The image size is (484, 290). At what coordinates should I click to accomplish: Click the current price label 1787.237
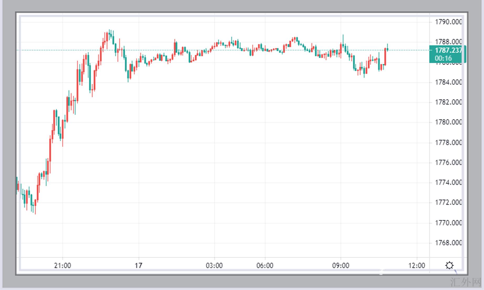(x=448, y=50)
